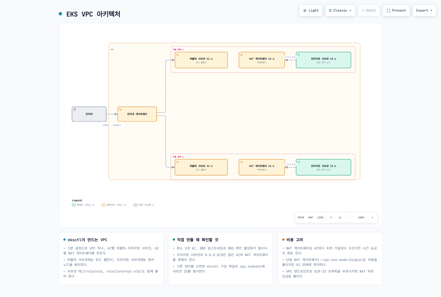Toggle the Light theme button
This screenshot has height=297, width=441.
[x=311, y=10]
